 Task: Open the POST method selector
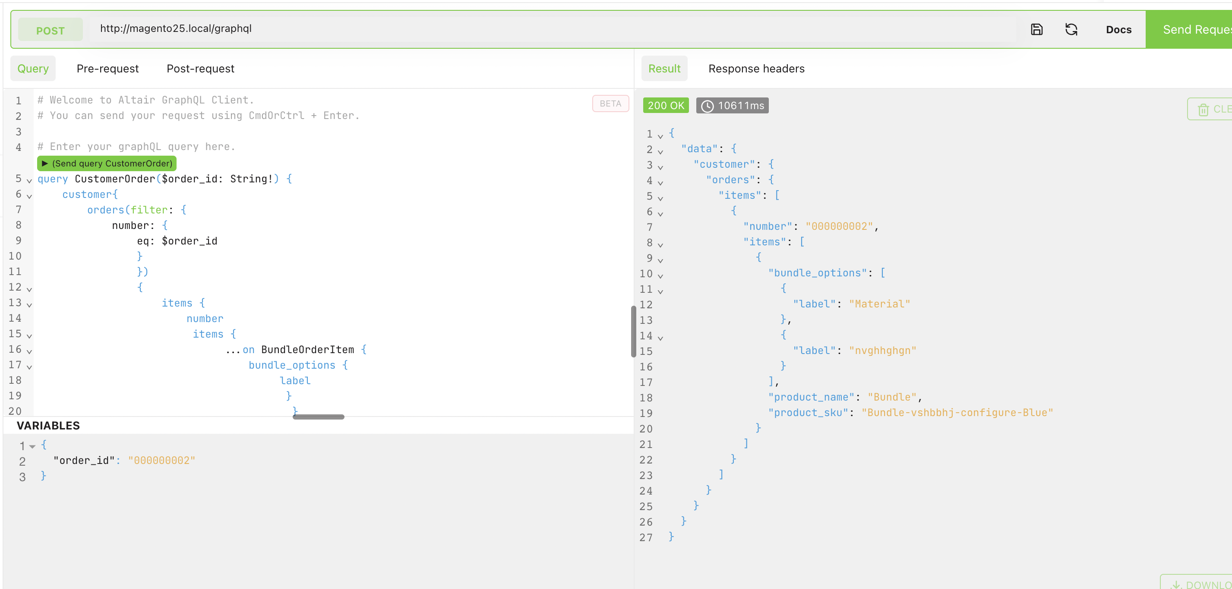click(50, 29)
